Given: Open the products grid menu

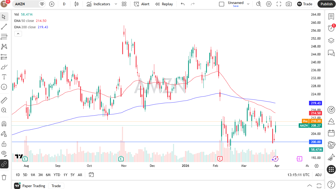Looking at the screenshot, I should pyautogui.click(x=331, y=169).
